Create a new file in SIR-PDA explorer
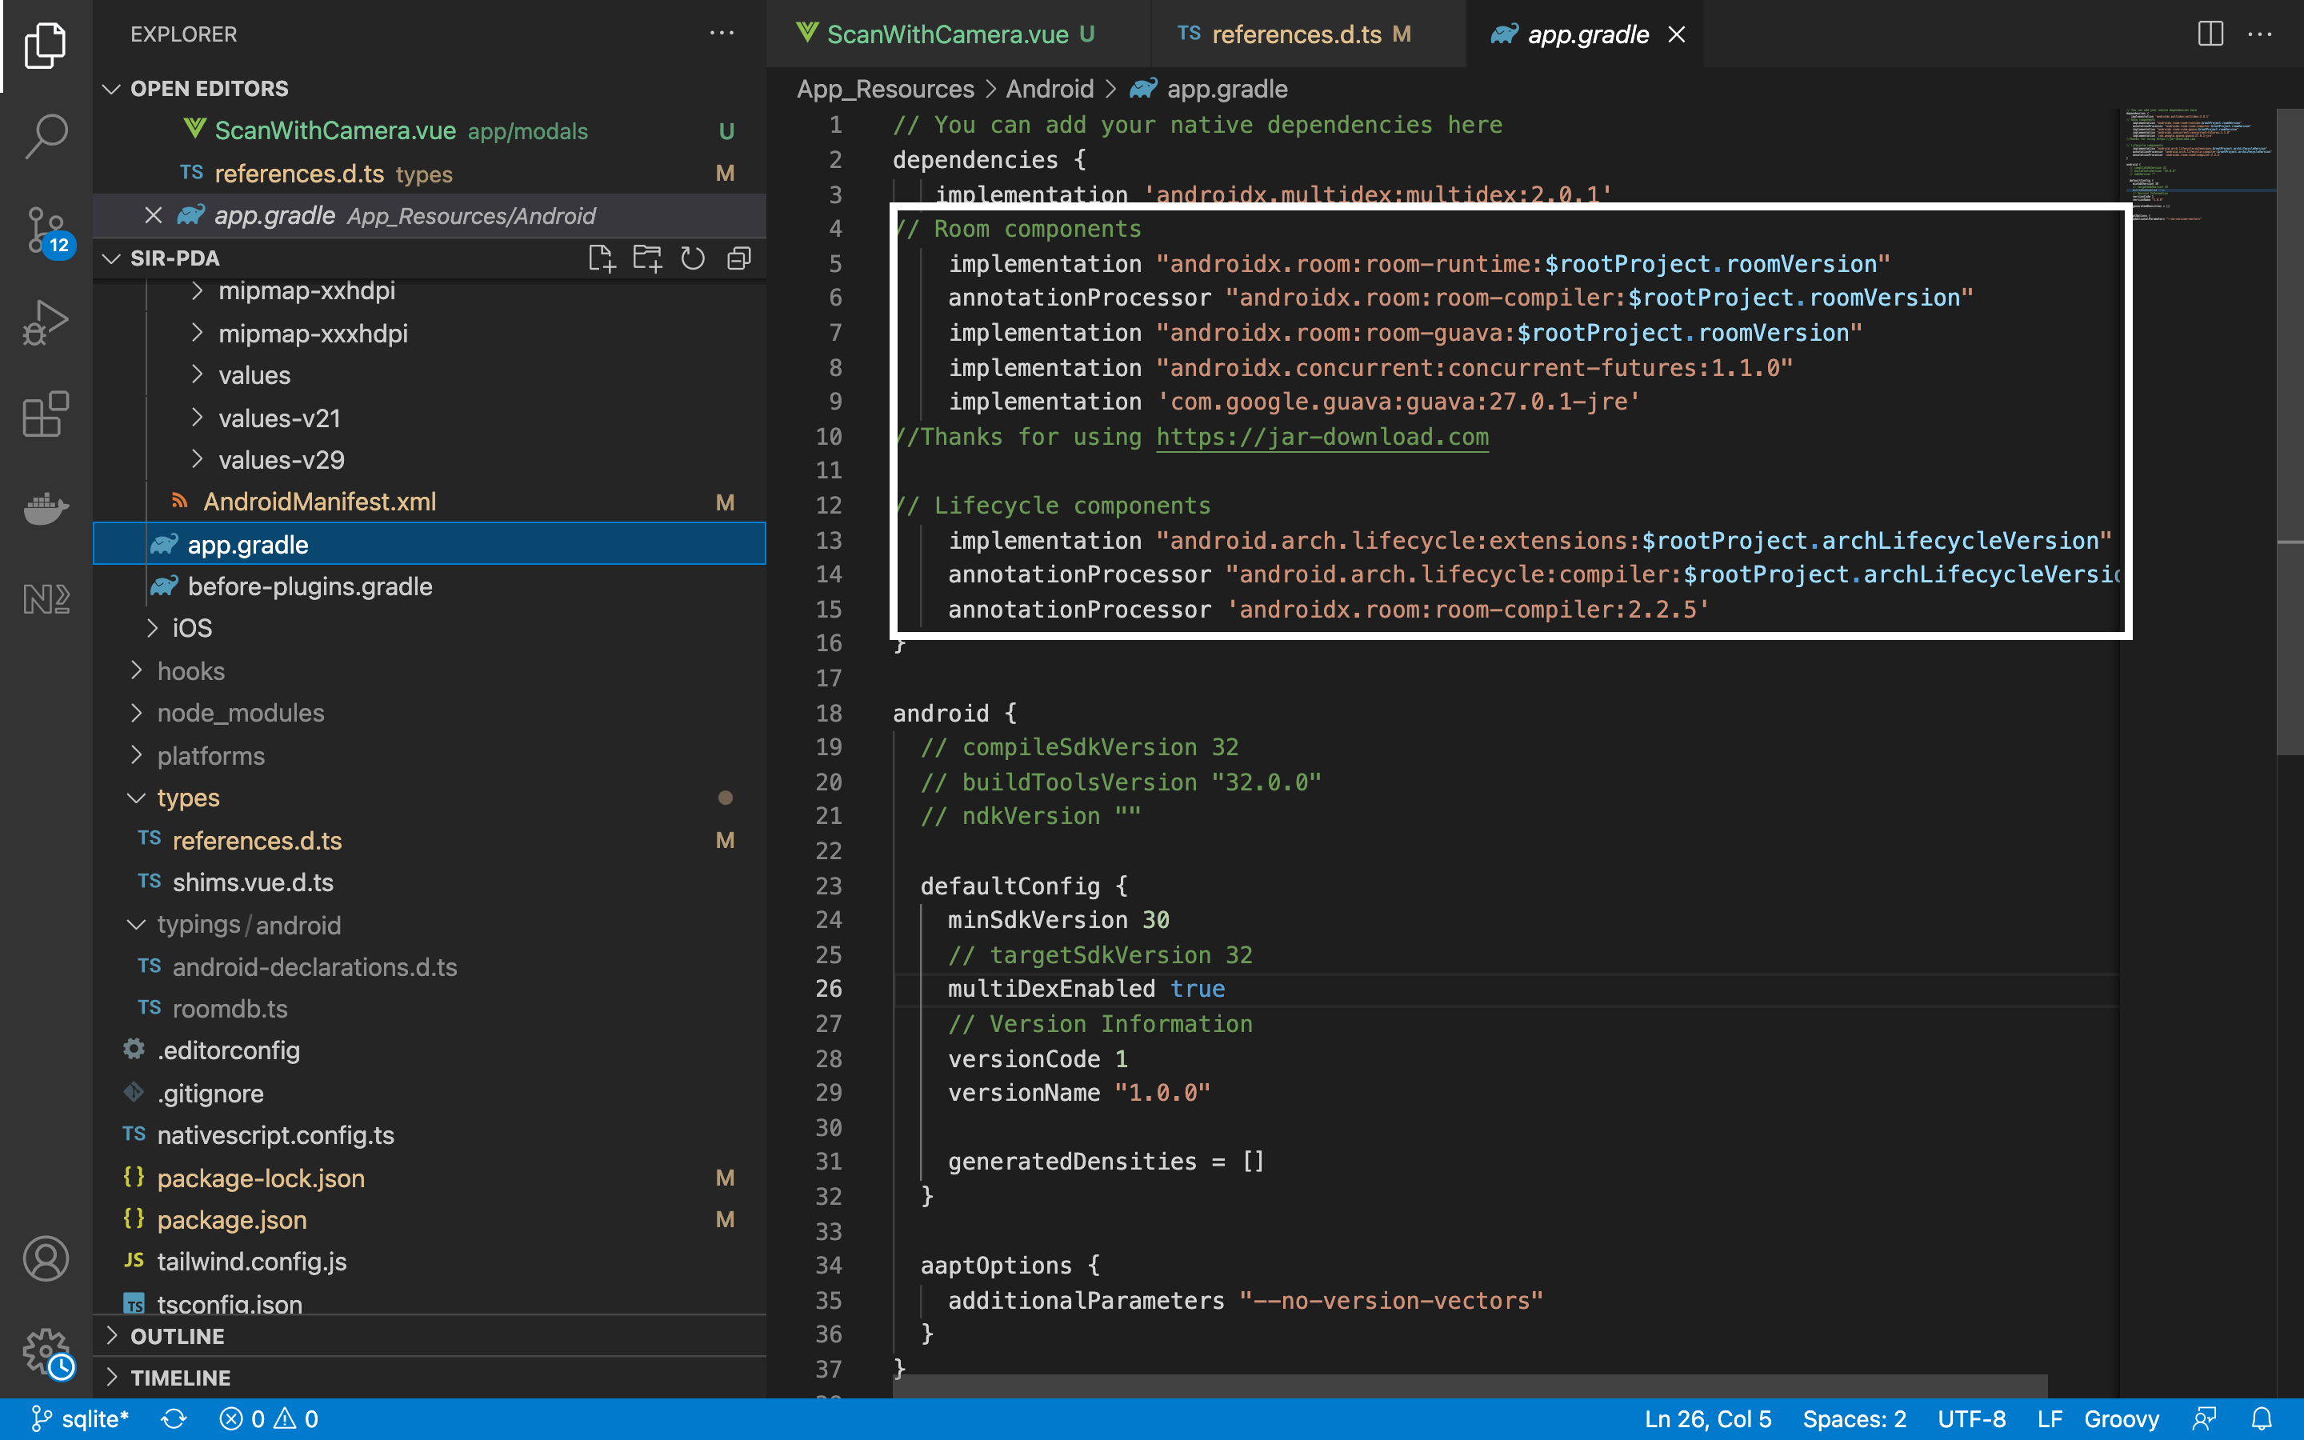 [x=602, y=258]
